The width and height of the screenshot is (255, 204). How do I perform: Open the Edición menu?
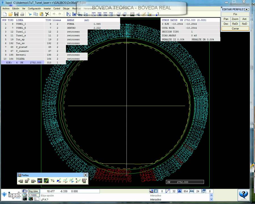16,8
